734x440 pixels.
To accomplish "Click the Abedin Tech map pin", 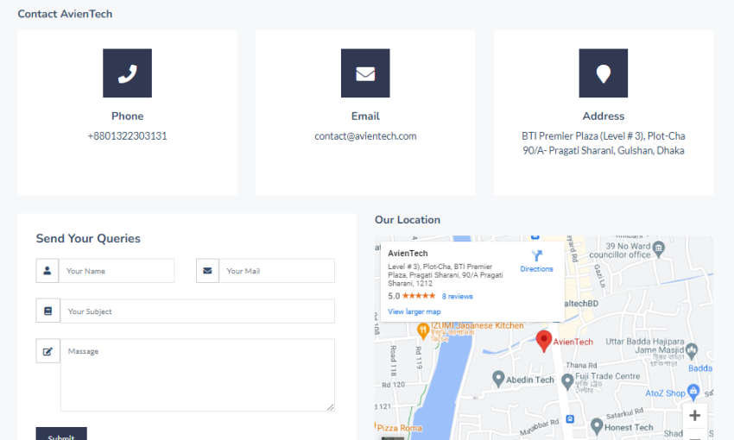I will pos(498,379).
